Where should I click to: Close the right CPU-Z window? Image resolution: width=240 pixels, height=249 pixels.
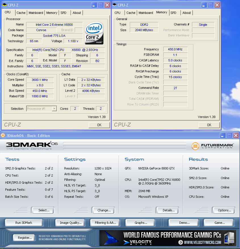point(217,5)
